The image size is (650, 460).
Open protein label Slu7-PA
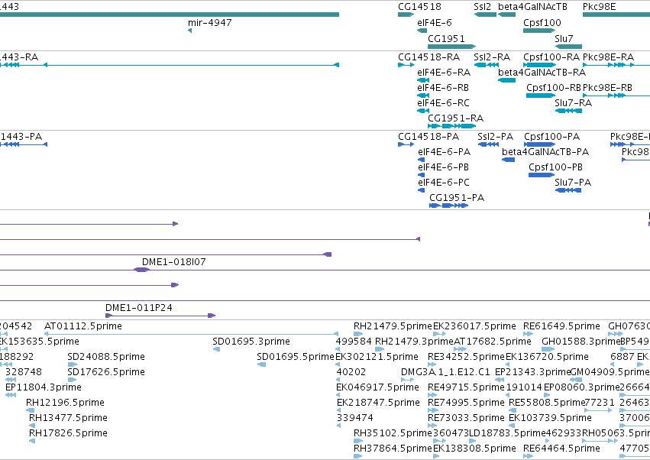point(573,183)
